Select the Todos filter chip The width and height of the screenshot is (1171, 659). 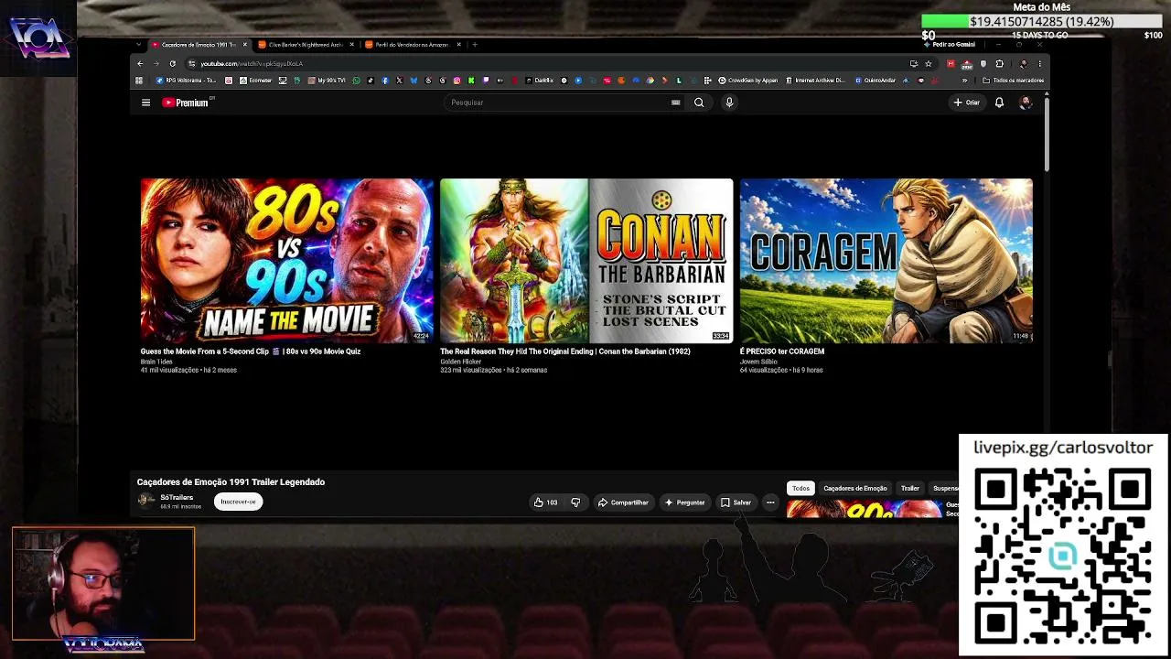click(800, 489)
